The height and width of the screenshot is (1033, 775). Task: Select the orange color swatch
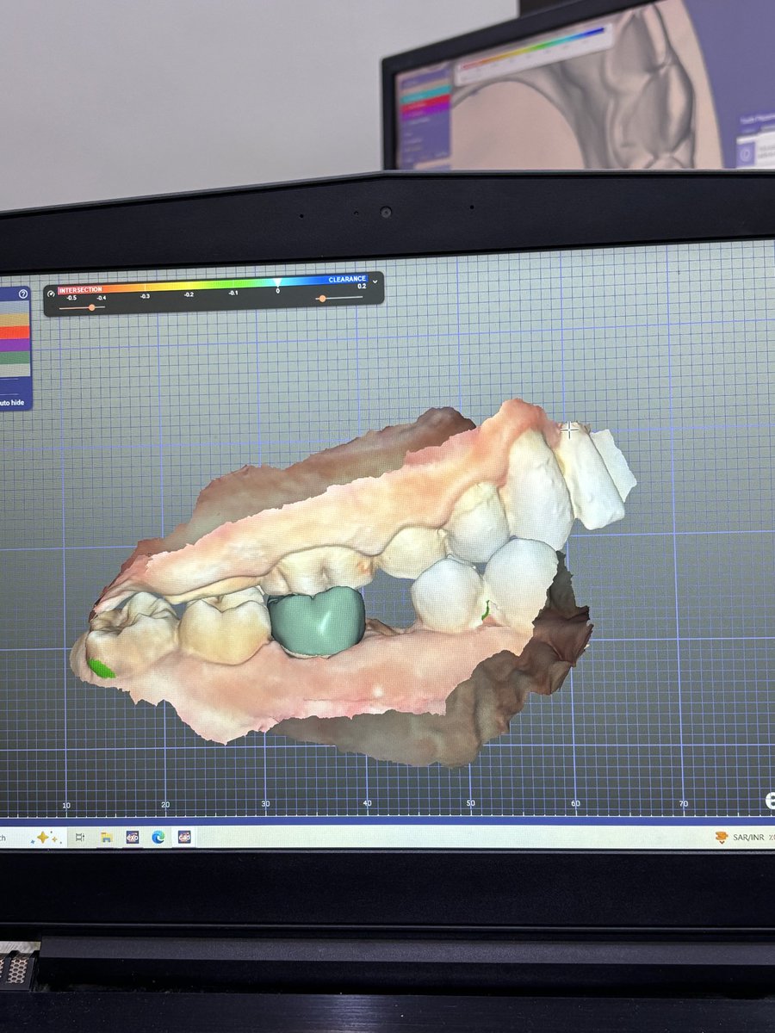tap(13, 331)
